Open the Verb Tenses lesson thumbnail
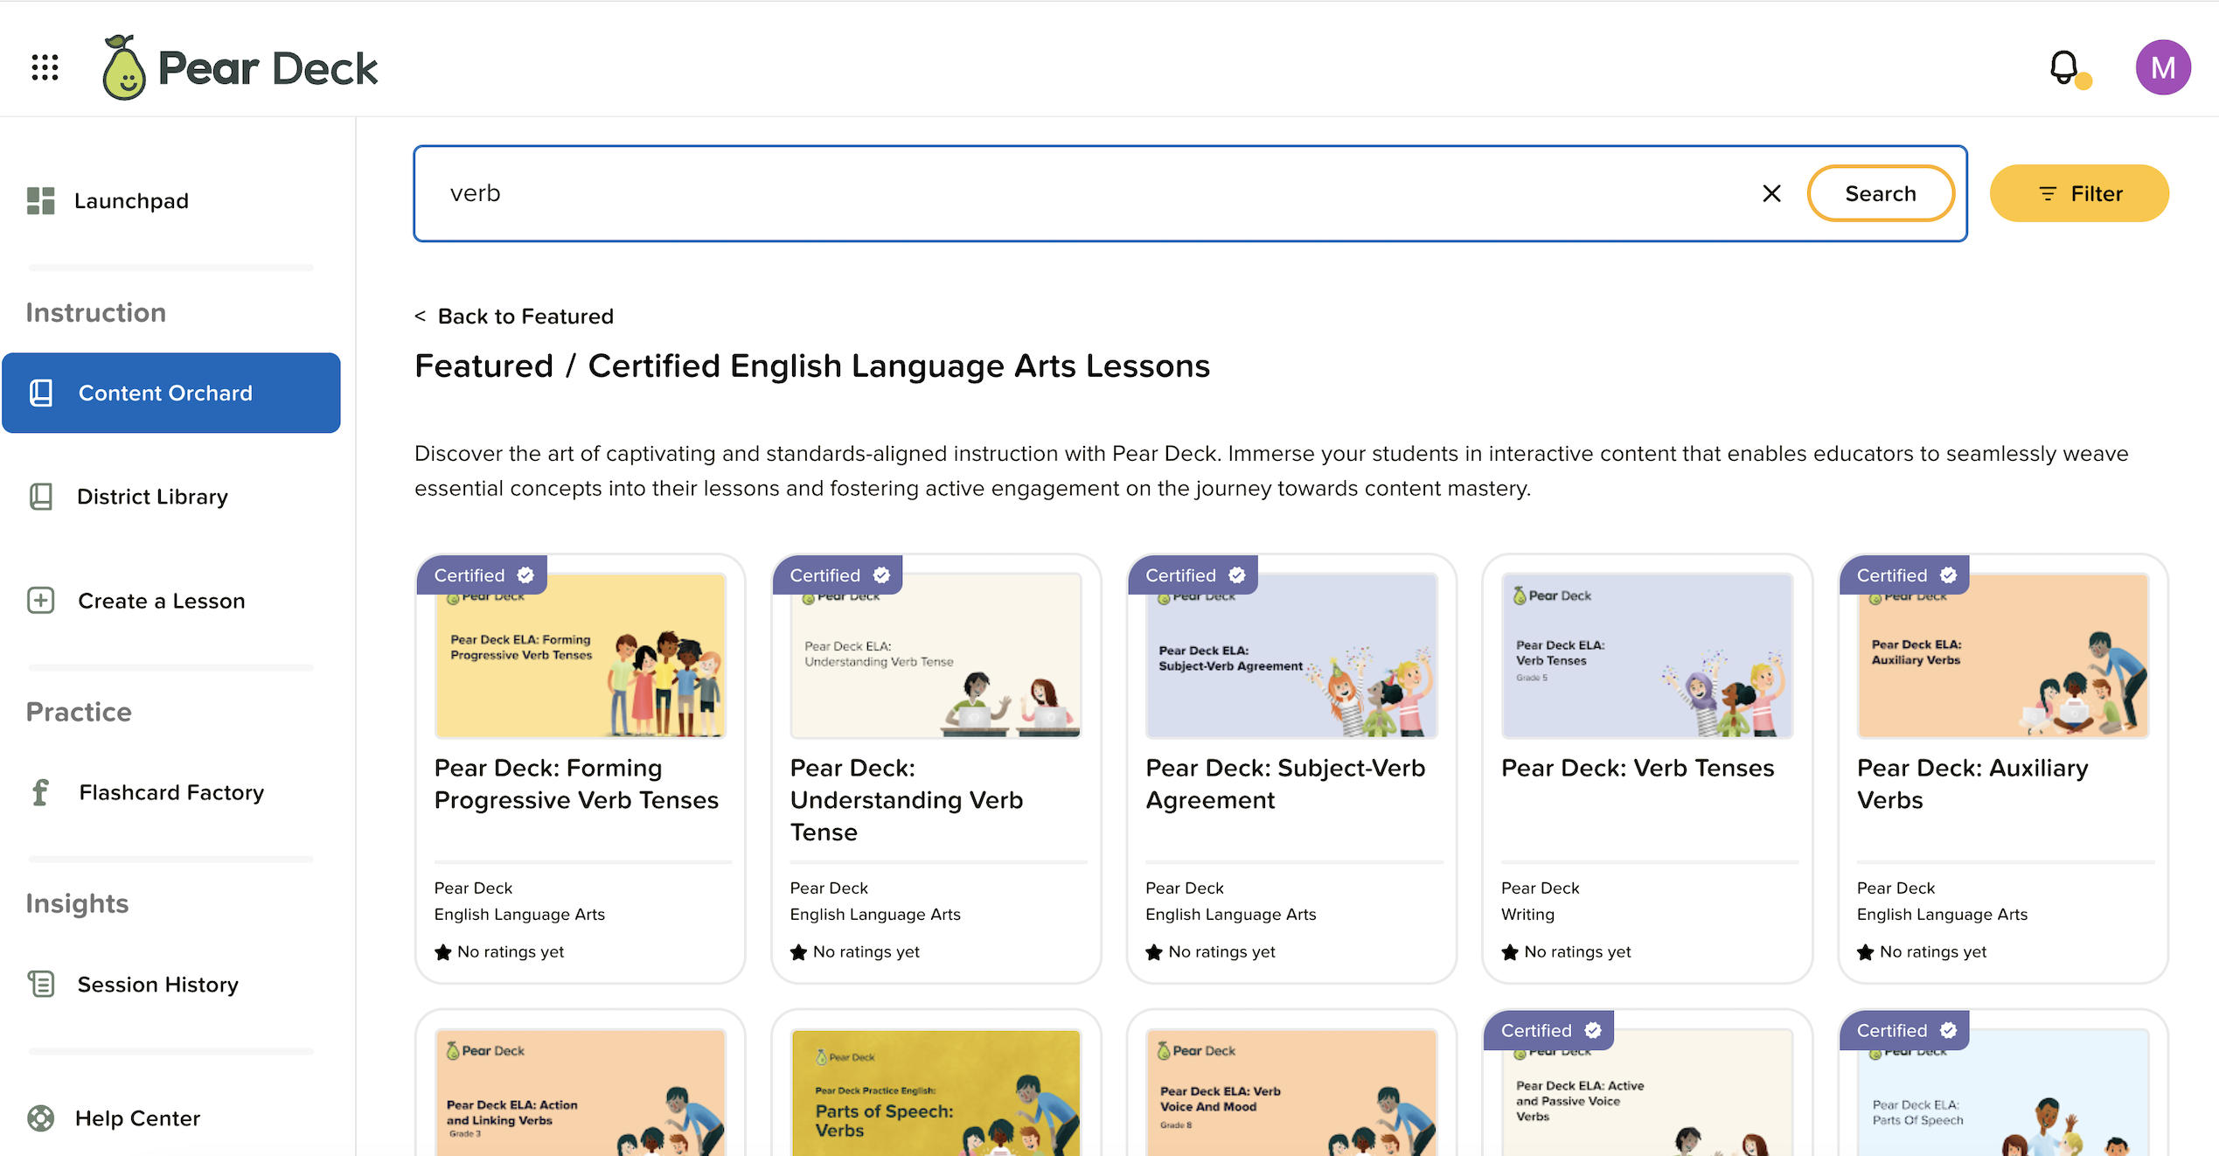Screen dimensions: 2219x1156 pos(1645,656)
